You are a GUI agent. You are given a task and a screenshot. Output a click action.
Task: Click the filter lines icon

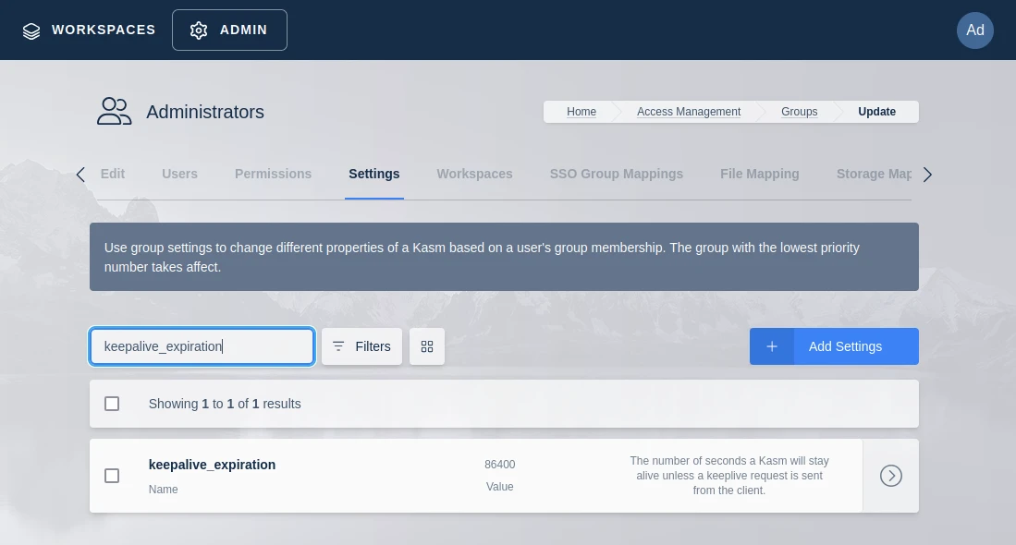coord(338,346)
